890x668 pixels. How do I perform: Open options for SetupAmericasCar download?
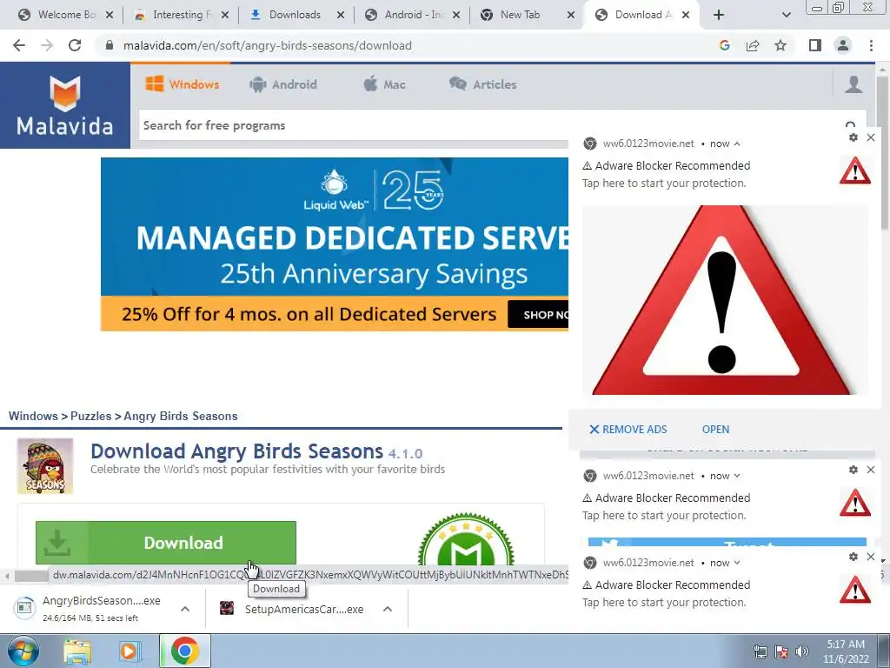[388, 609]
